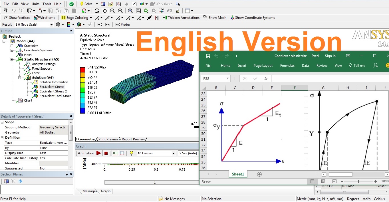Toggle the MAX label annotation

tap(100, 25)
